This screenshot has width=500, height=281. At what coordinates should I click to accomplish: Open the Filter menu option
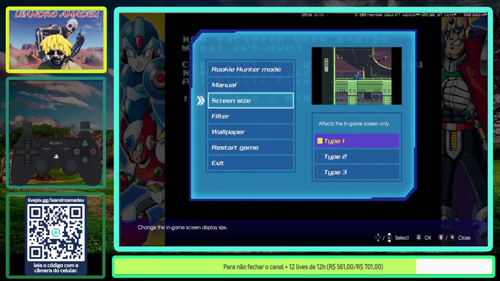tap(250, 116)
